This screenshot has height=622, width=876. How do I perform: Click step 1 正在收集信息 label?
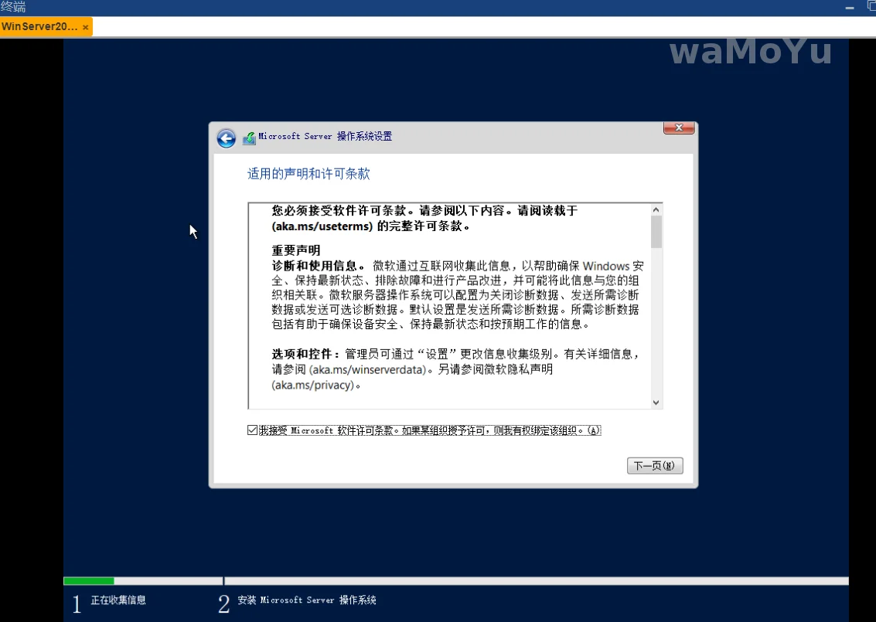[118, 600]
